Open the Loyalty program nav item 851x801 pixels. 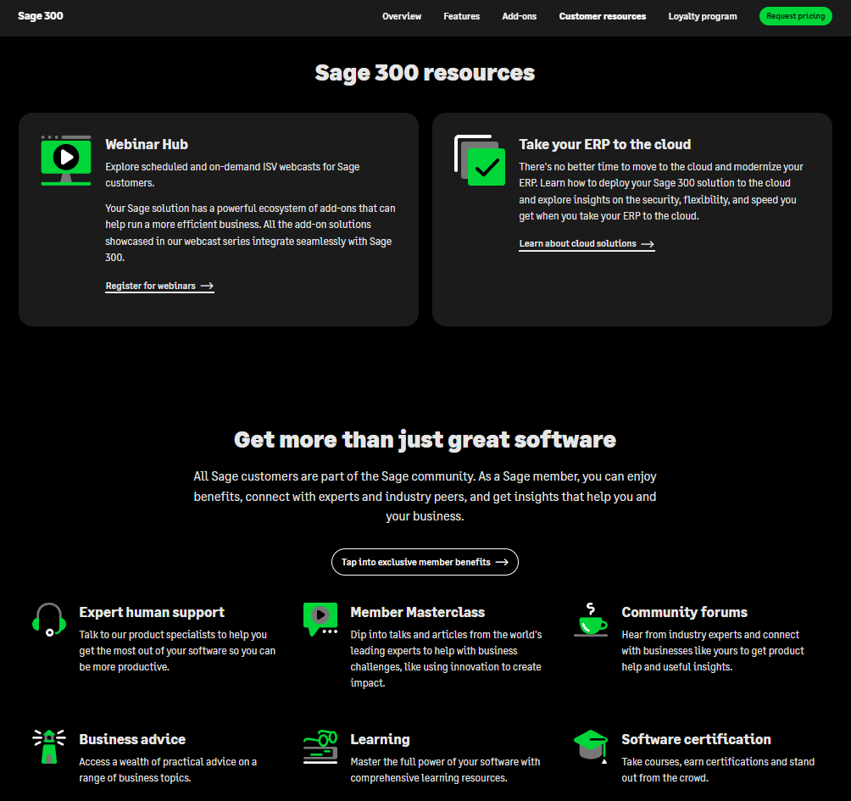tap(703, 16)
